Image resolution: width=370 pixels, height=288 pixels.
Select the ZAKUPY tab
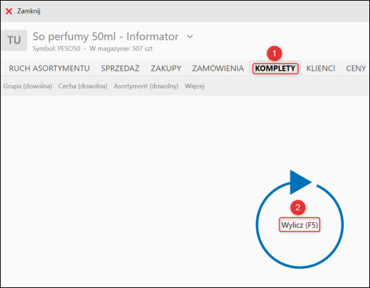click(x=166, y=69)
